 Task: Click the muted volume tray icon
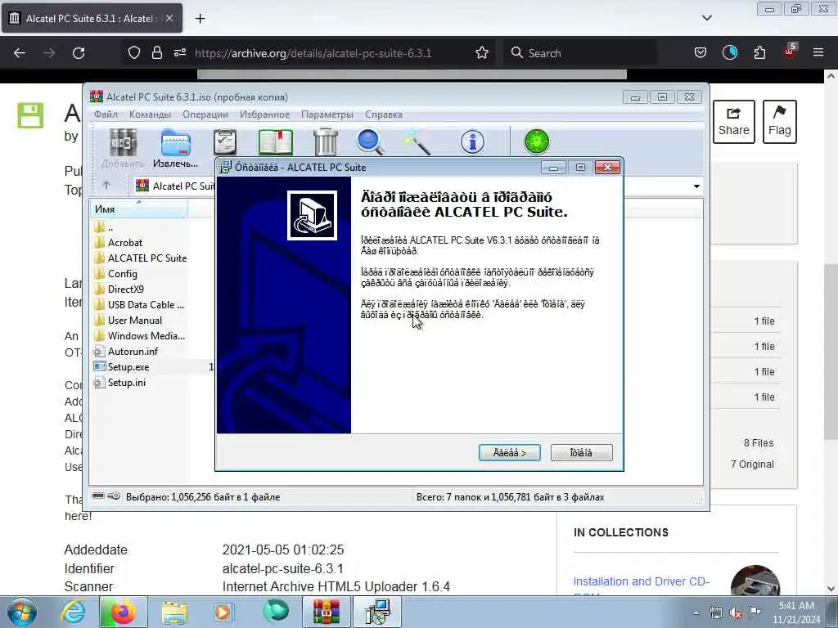click(736, 613)
